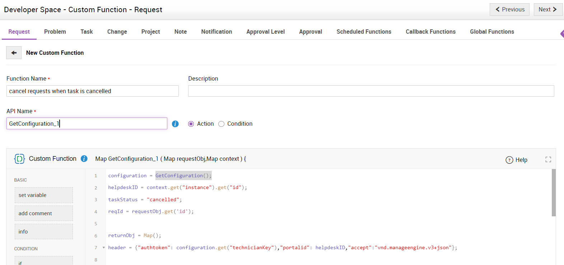The width and height of the screenshot is (564, 265).
Task: Open Help for the script editor
Action: pos(516,160)
